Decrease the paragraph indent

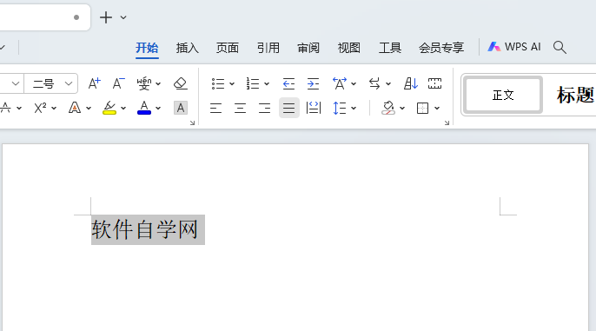288,83
